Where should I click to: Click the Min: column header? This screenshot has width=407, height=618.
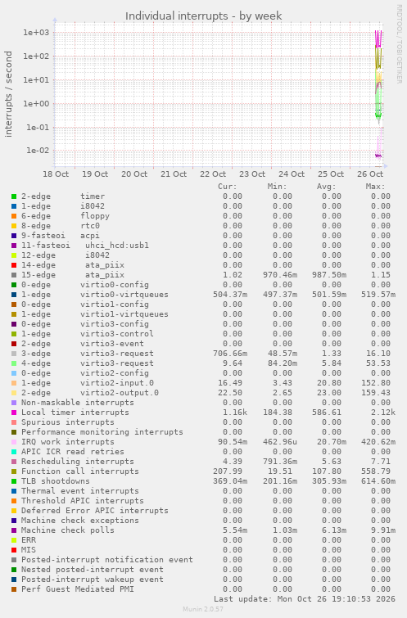[x=277, y=187]
